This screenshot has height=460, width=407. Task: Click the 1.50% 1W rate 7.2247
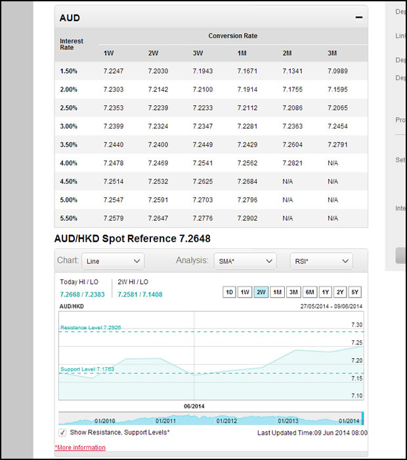(114, 71)
